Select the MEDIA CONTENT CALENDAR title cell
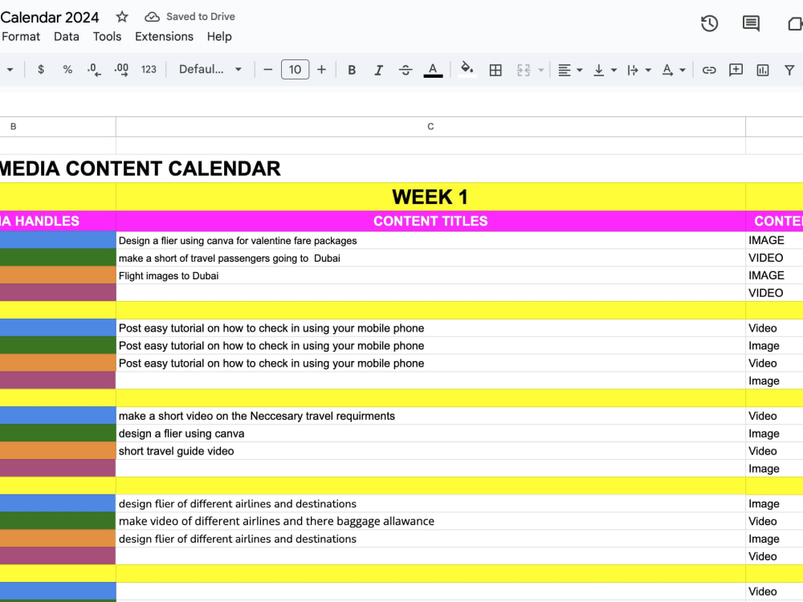The height and width of the screenshot is (602, 803). 140,169
